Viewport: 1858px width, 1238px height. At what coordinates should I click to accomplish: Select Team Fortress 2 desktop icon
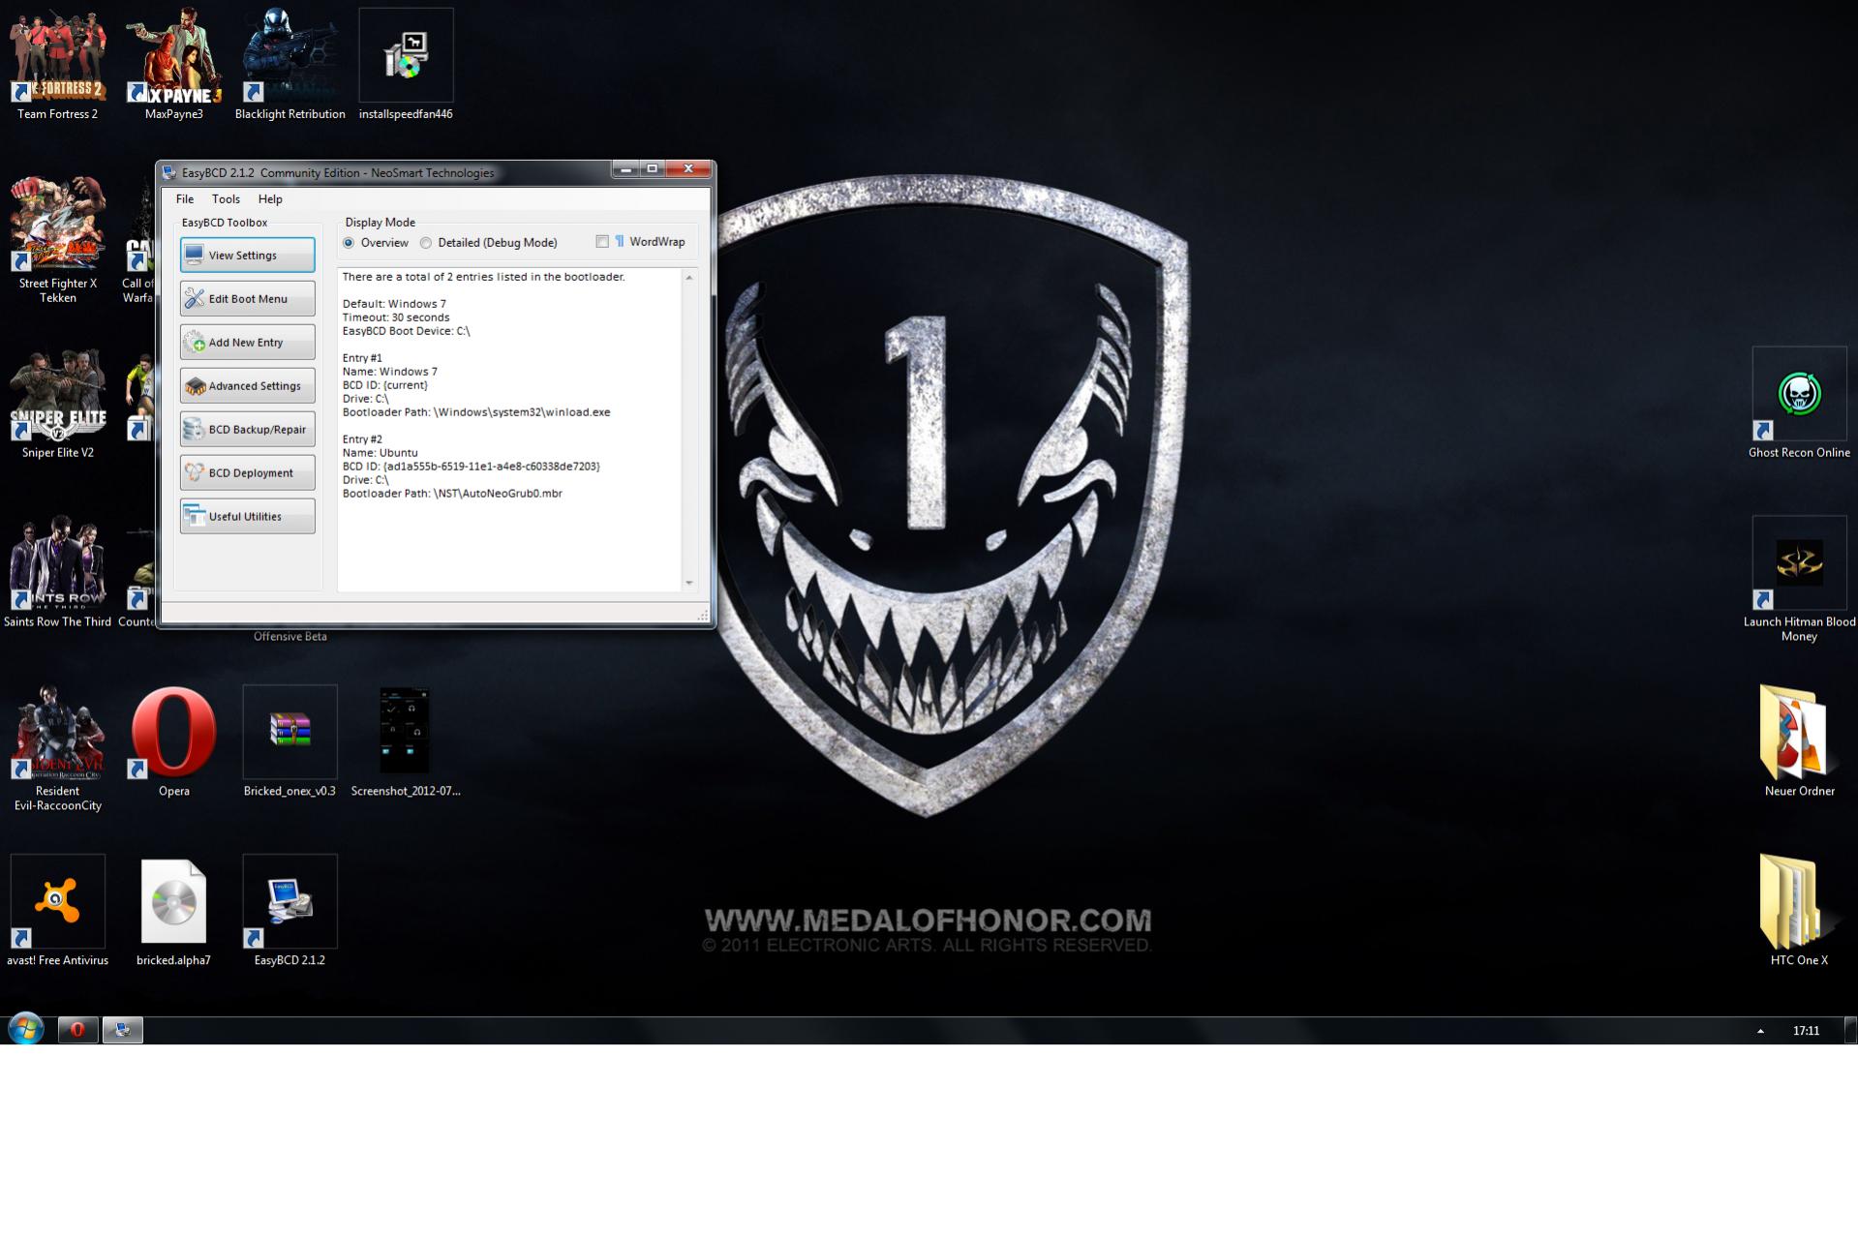pyautogui.click(x=57, y=64)
